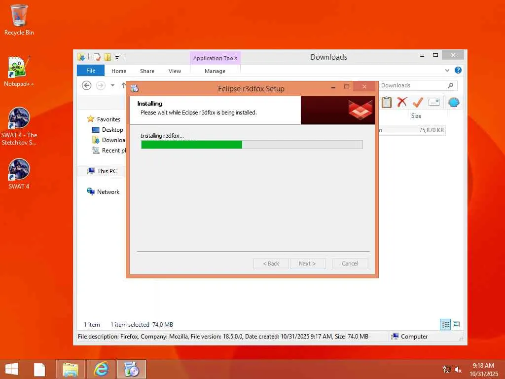This screenshot has height=379, width=505.
Task: Select Recent places in navigation pane
Action: 109,150
